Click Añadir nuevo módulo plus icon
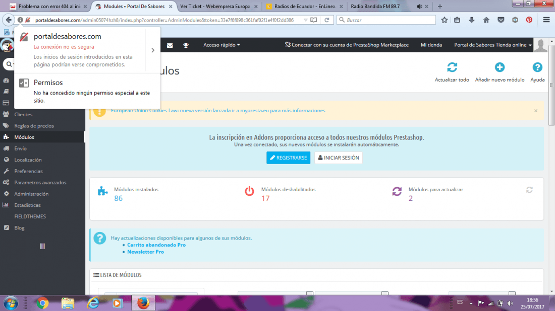This screenshot has height=311, width=555. (499, 67)
